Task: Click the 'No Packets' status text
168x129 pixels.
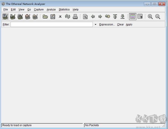Action: 92,125
